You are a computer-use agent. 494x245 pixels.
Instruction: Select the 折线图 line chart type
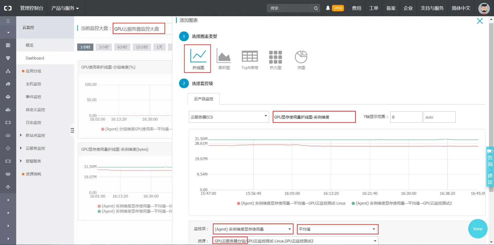tap(198, 59)
